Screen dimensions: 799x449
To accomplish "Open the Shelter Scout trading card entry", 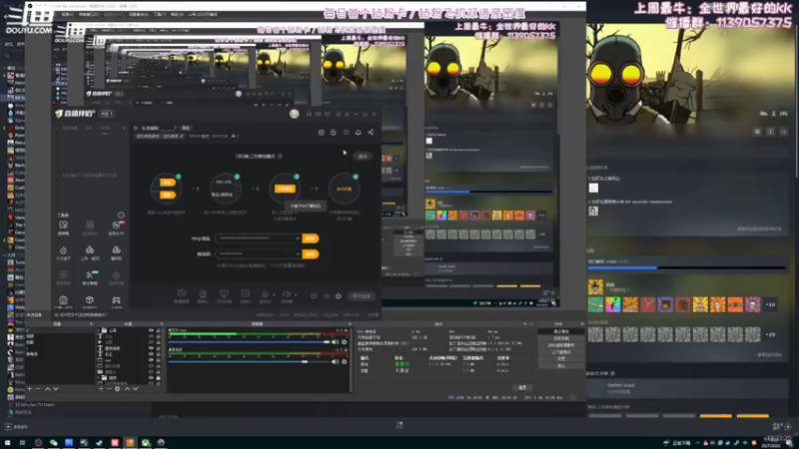I will coord(686,388).
